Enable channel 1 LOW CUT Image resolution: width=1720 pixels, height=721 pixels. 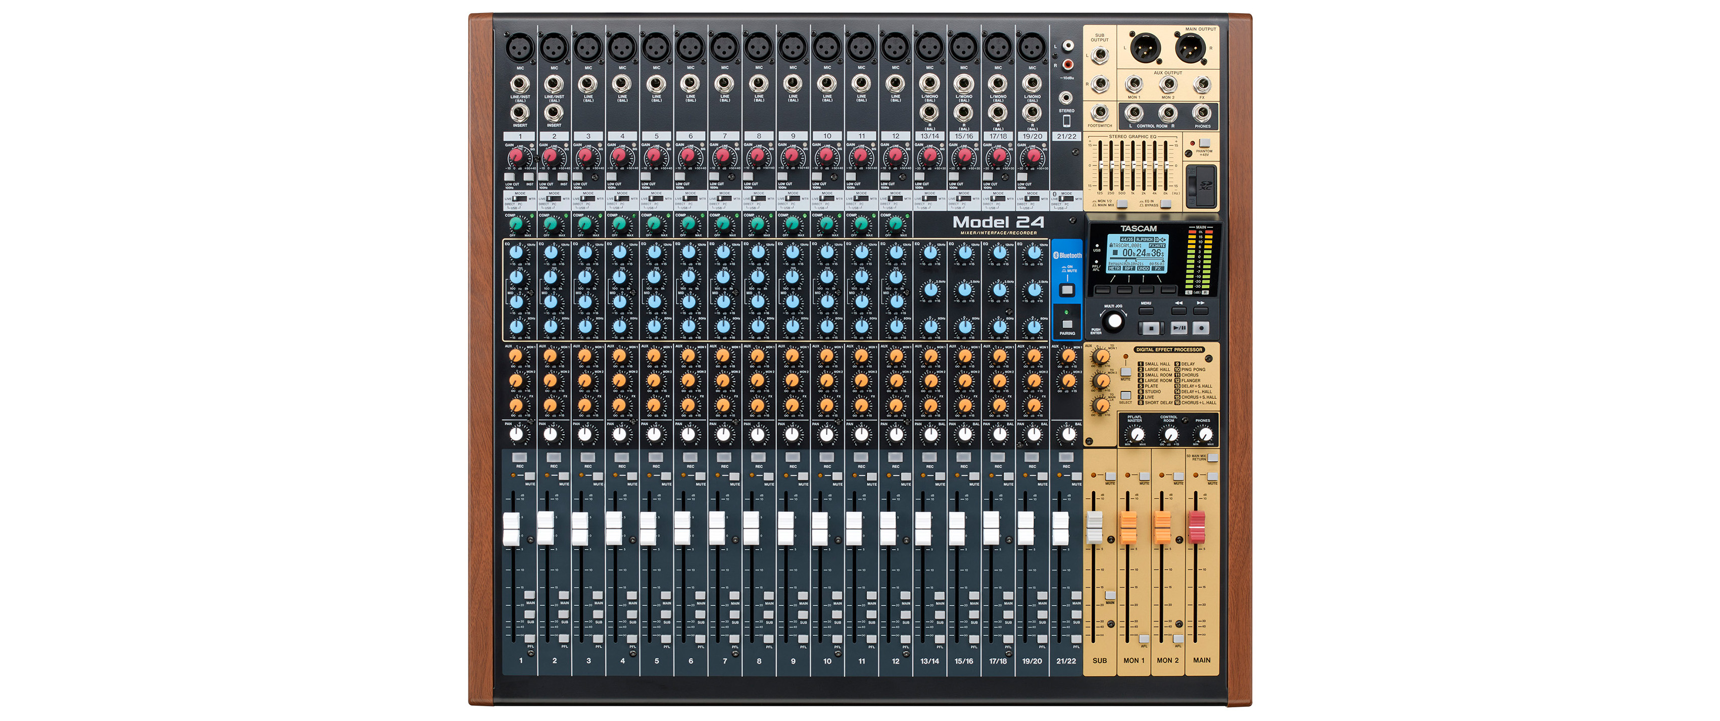[510, 178]
